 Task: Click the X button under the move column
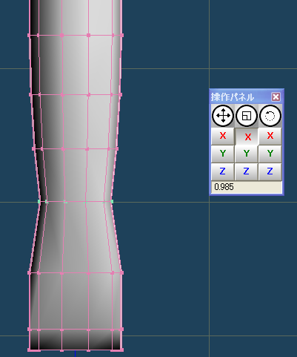click(223, 136)
